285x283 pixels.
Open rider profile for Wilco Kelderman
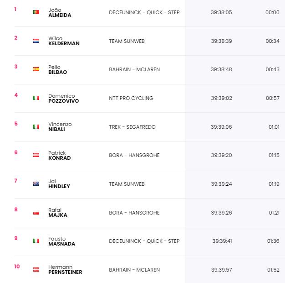point(64,41)
